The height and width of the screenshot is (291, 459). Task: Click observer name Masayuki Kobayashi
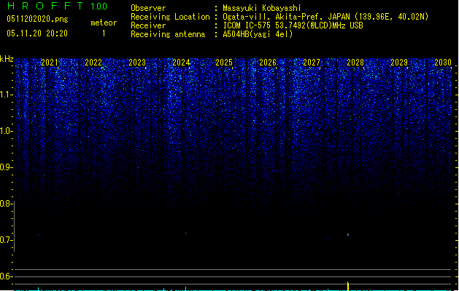[x=262, y=8]
